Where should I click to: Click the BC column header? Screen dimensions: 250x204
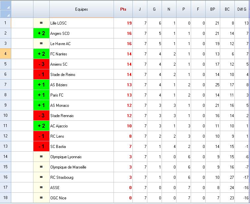pos(227,9)
